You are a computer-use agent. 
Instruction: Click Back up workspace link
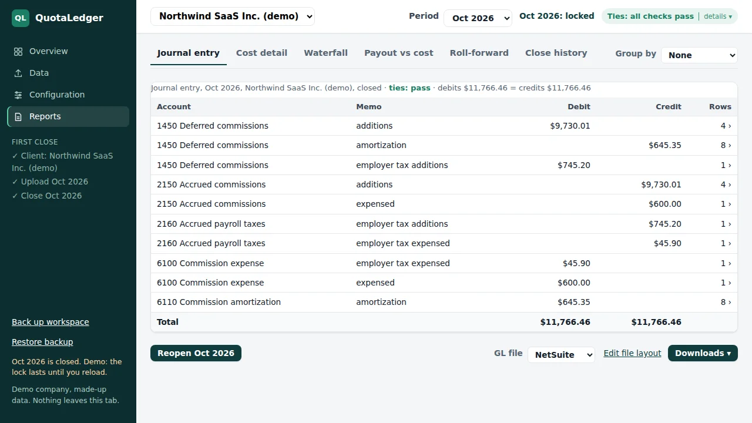(x=51, y=322)
